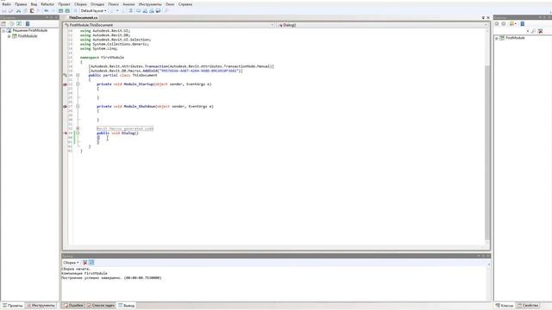Open the Вид menu
The image size is (552, 310).
pyautogui.click(x=34, y=4)
